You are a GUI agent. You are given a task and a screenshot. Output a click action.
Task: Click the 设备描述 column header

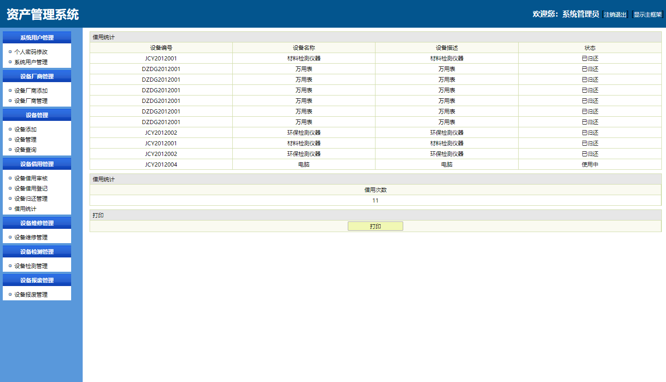447,48
